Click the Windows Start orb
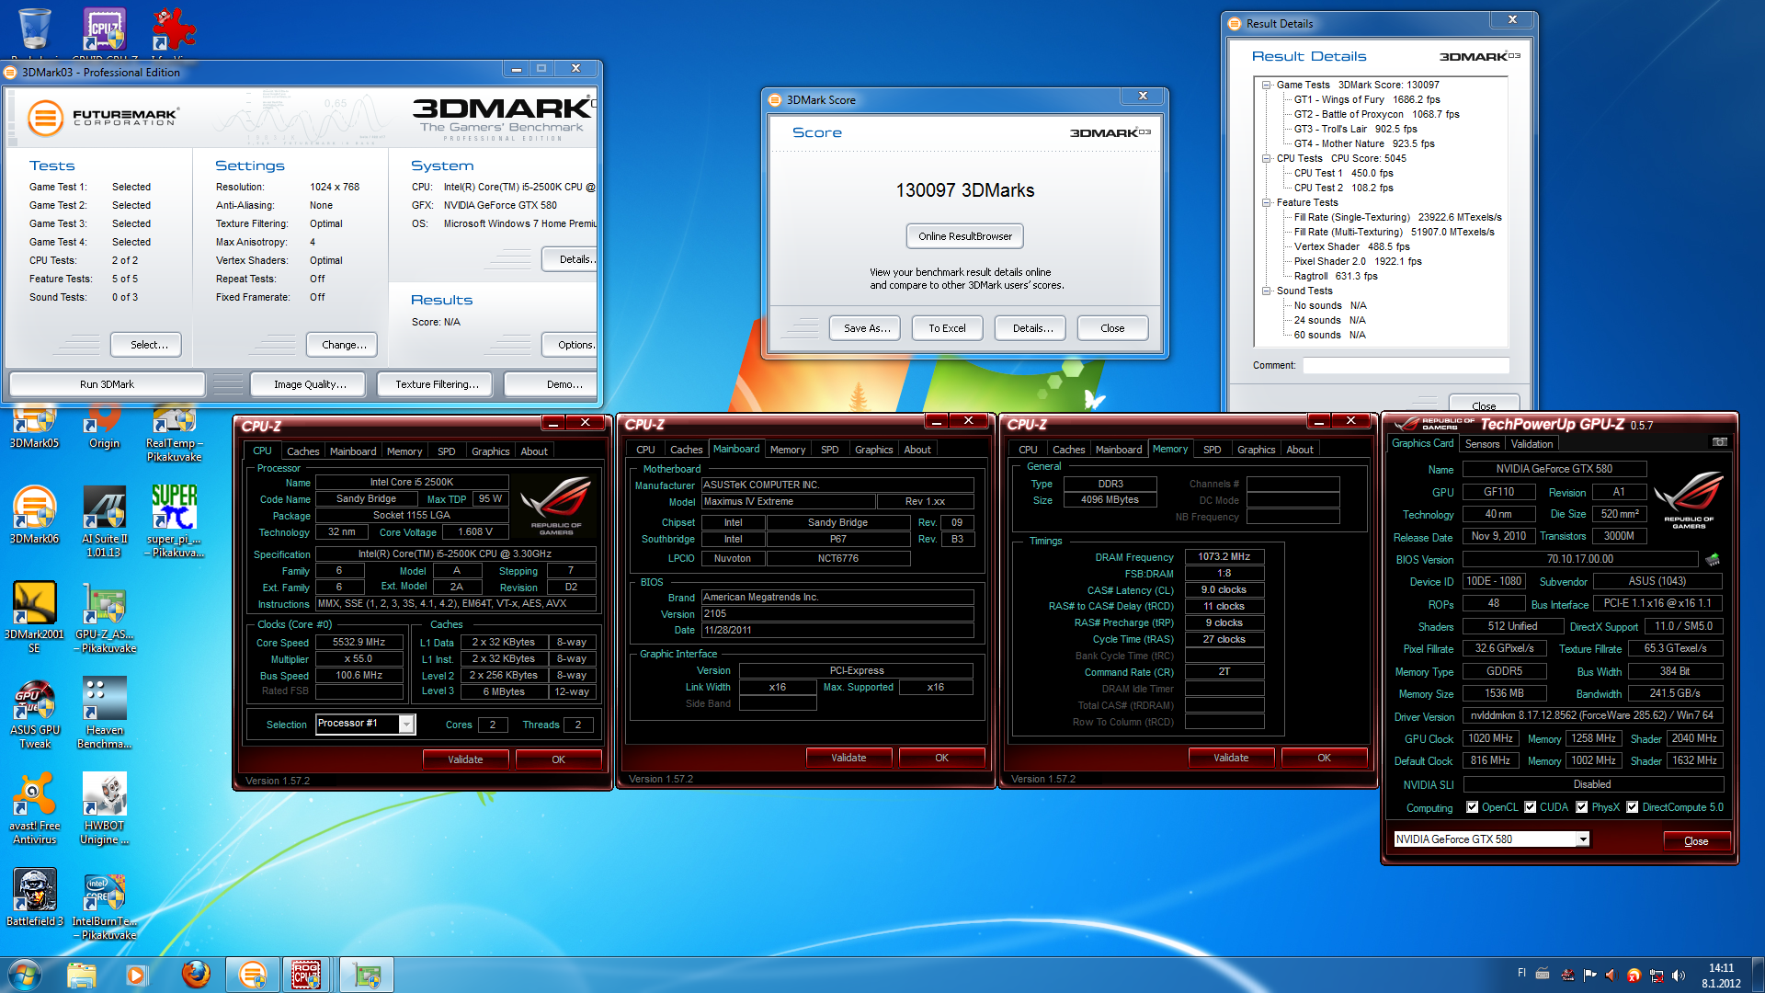Screen dimensions: 1765x993 point(24,975)
